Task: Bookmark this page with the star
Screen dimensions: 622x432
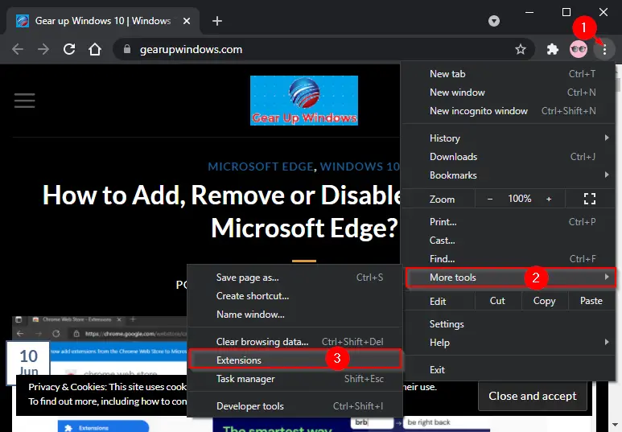Action: point(521,49)
